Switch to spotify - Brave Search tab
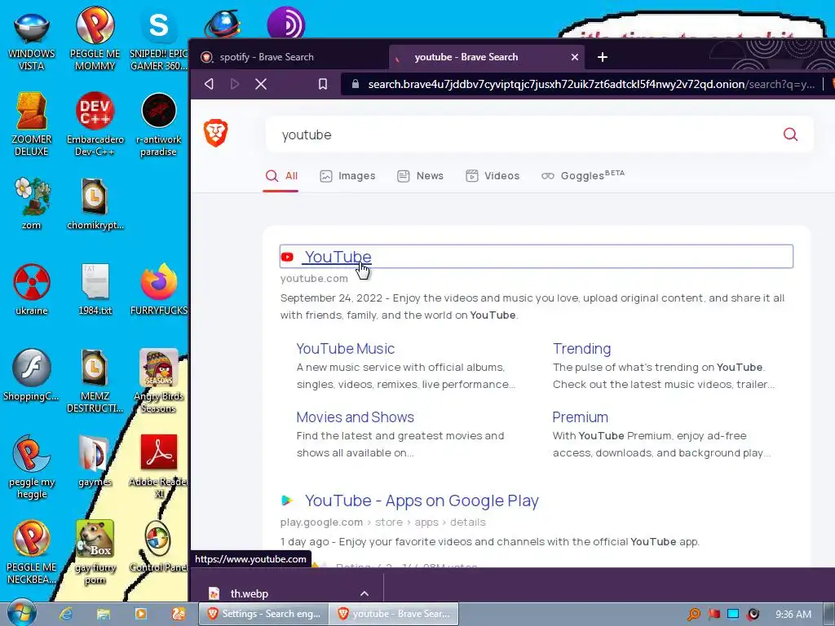The width and height of the screenshot is (835, 626). (x=289, y=57)
